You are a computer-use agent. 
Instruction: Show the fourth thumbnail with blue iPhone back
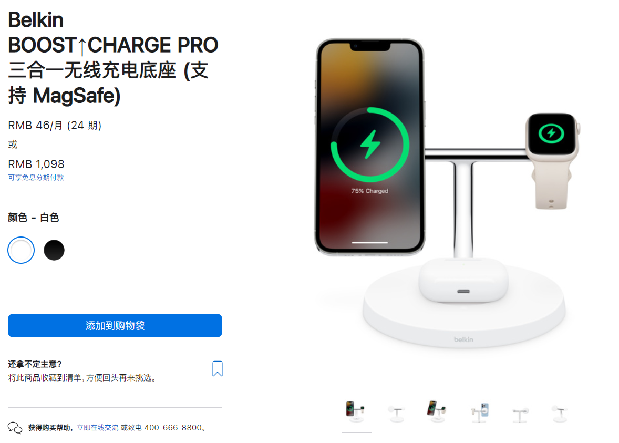(x=479, y=412)
